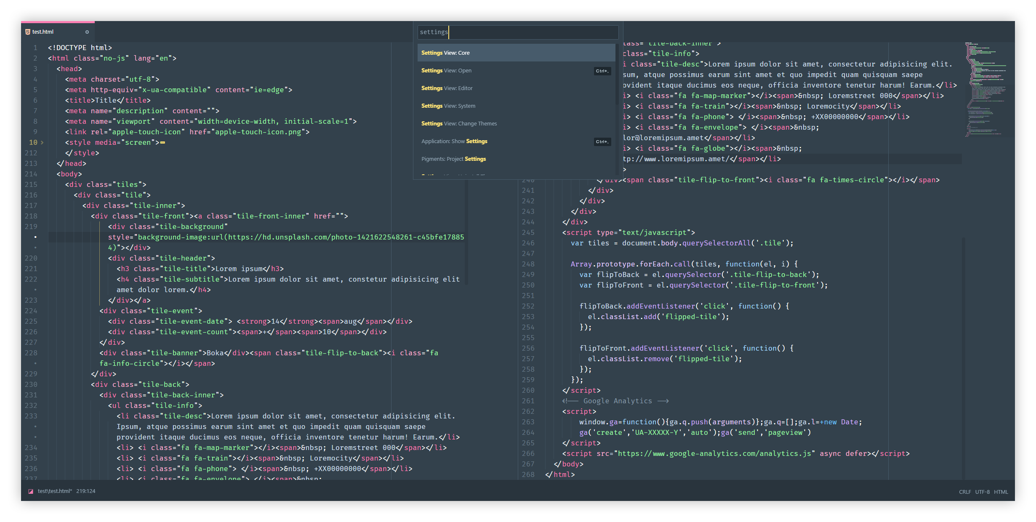Image resolution: width=1036 pixels, height=522 pixels.
Task: Click the command palette search field
Action: pyautogui.click(x=518, y=32)
